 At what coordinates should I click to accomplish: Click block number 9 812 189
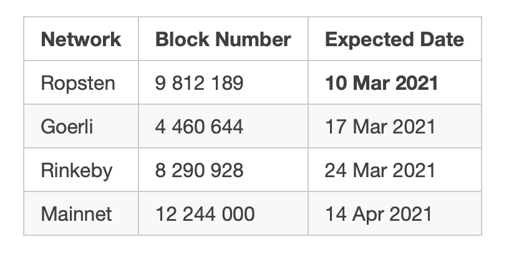[x=199, y=83]
